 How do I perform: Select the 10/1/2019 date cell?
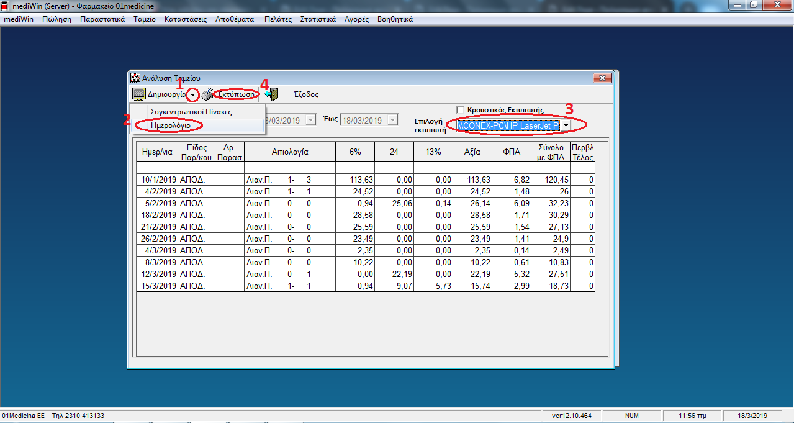pos(157,180)
